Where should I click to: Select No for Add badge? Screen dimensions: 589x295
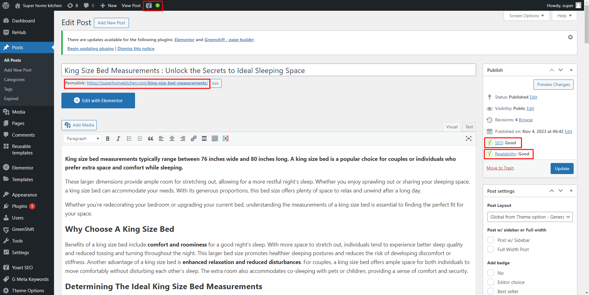point(490,273)
